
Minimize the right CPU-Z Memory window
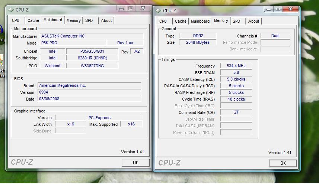pyautogui.click(x=269, y=9)
